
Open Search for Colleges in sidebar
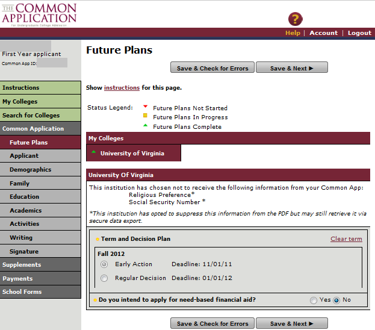click(40, 115)
